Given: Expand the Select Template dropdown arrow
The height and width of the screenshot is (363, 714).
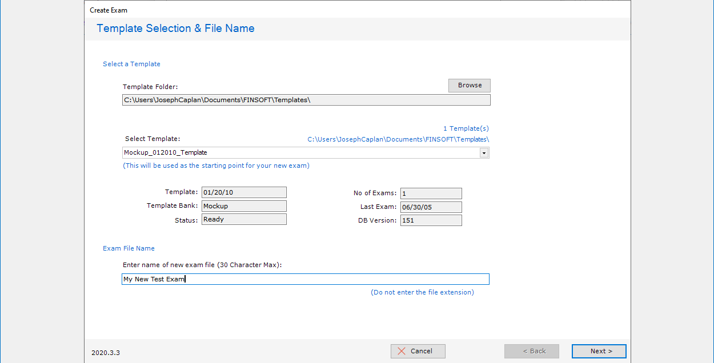Looking at the screenshot, I should [x=484, y=153].
